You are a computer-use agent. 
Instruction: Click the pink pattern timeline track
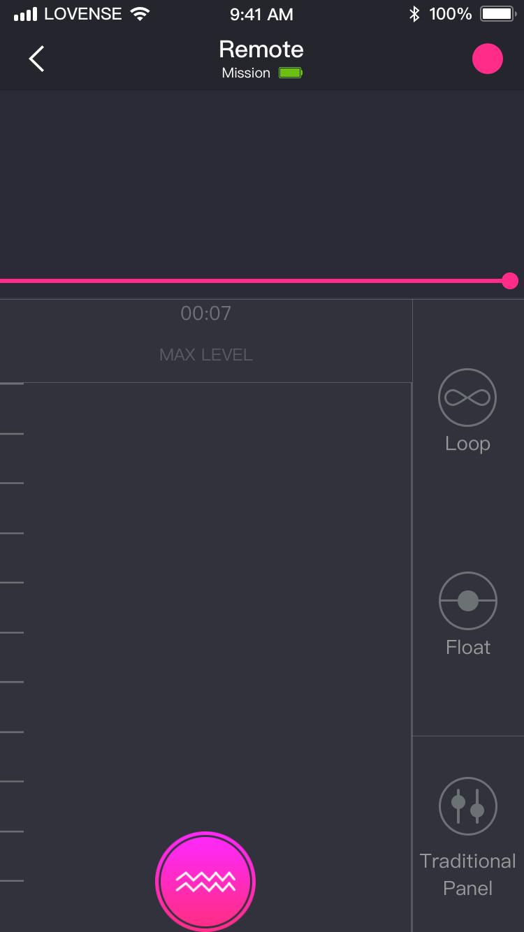click(x=252, y=281)
